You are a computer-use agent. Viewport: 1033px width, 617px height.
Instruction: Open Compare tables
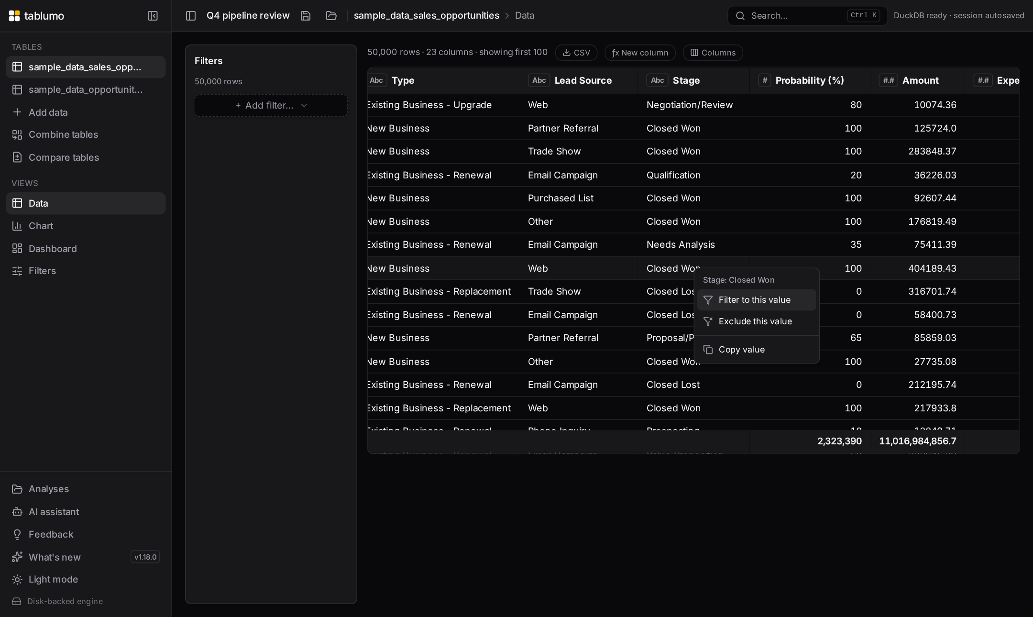(86, 157)
